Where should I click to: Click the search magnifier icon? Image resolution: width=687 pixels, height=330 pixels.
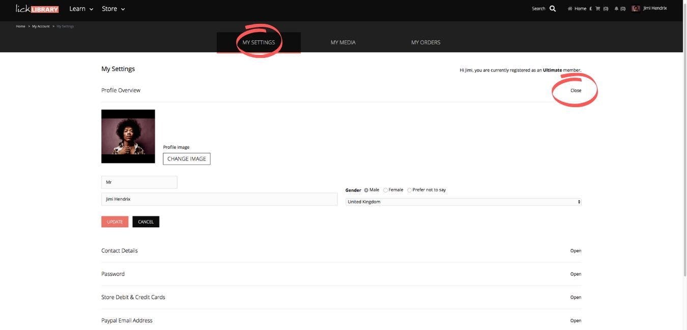tap(553, 9)
